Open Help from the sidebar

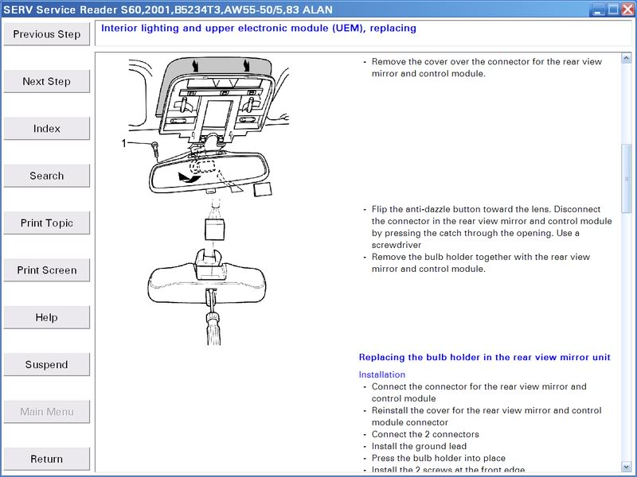(x=47, y=317)
